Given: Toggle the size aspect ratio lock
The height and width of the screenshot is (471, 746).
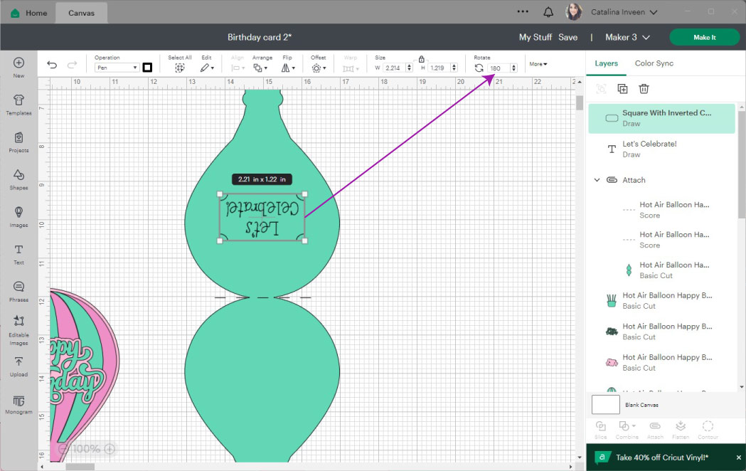Looking at the screenshot, I should (421, 59).
